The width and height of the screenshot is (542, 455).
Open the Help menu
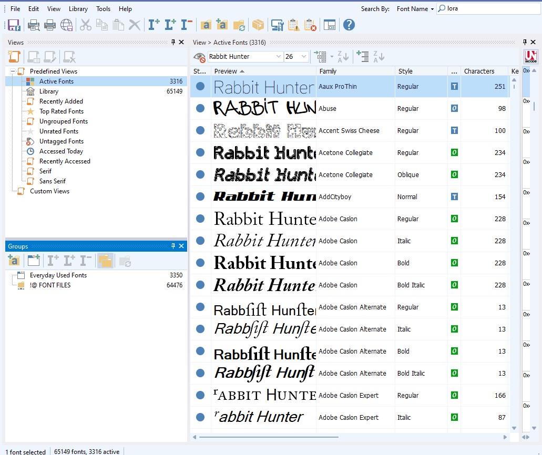(125, 8)
